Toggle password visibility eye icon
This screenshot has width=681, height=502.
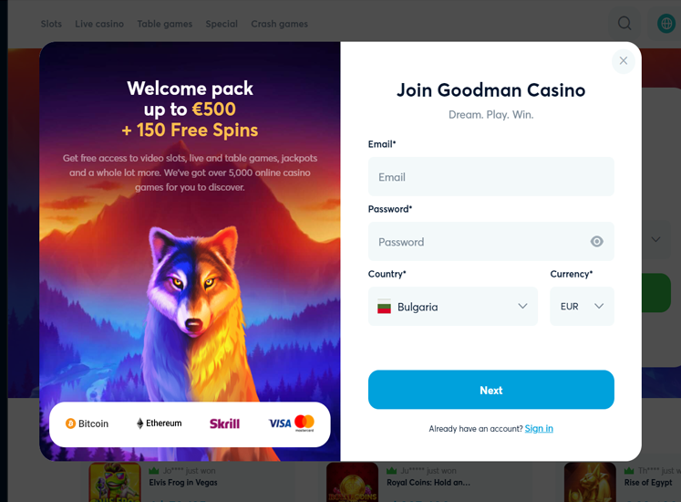click(x=597, y=242)
